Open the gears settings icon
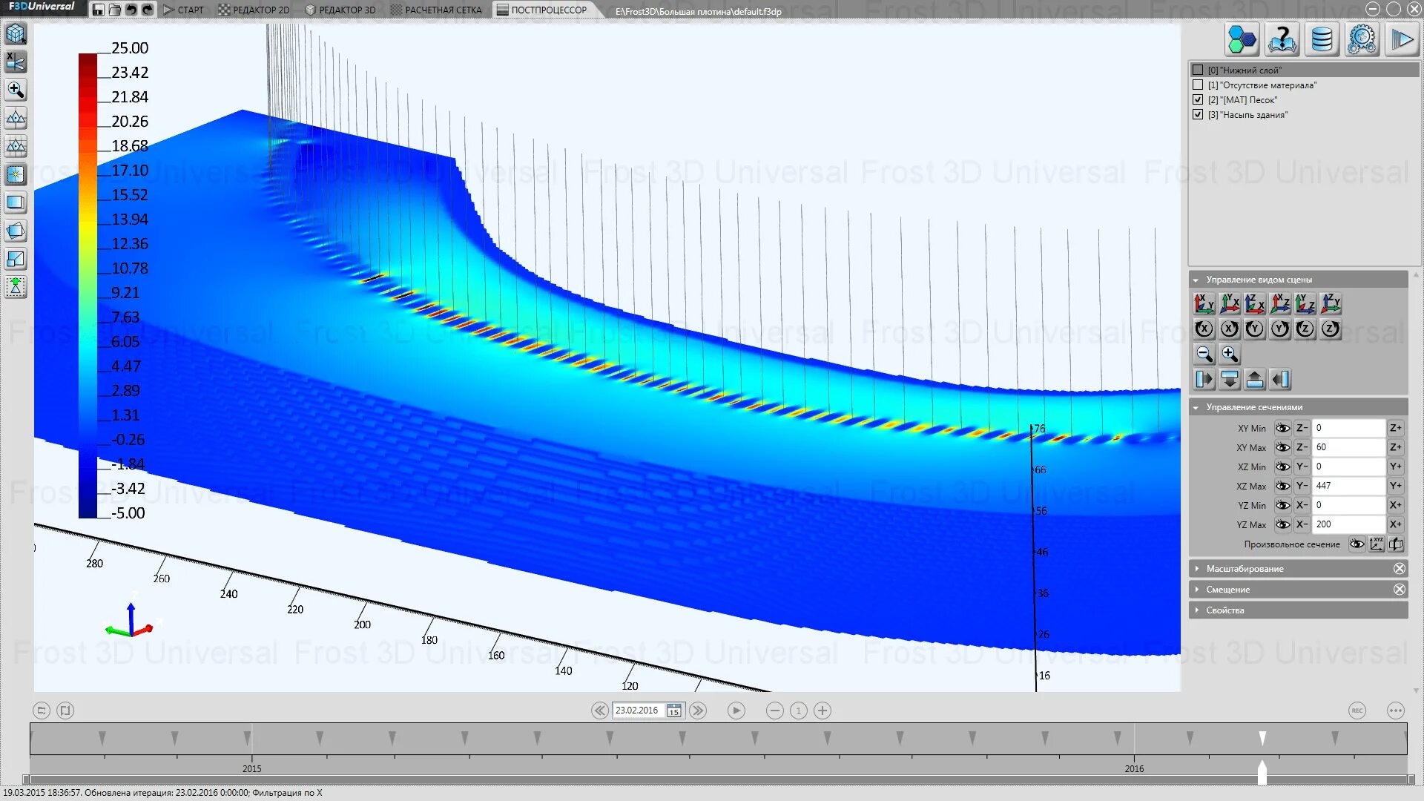This screenshot has width=1424, height=801. pos(1362,39)
